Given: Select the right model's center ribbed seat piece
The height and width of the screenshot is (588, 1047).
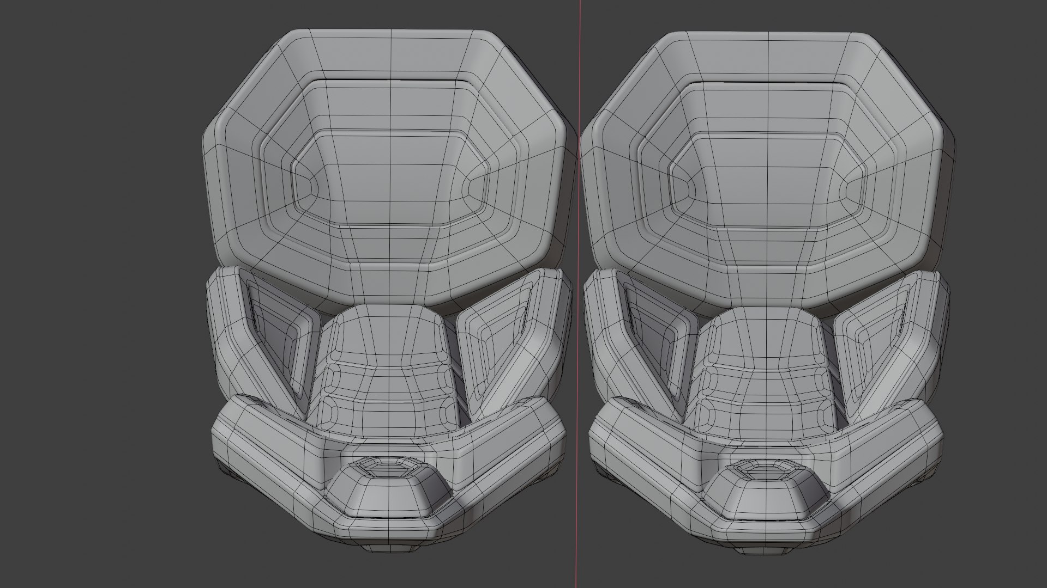Looking at the screenshot, I should (x=766, y=377).
